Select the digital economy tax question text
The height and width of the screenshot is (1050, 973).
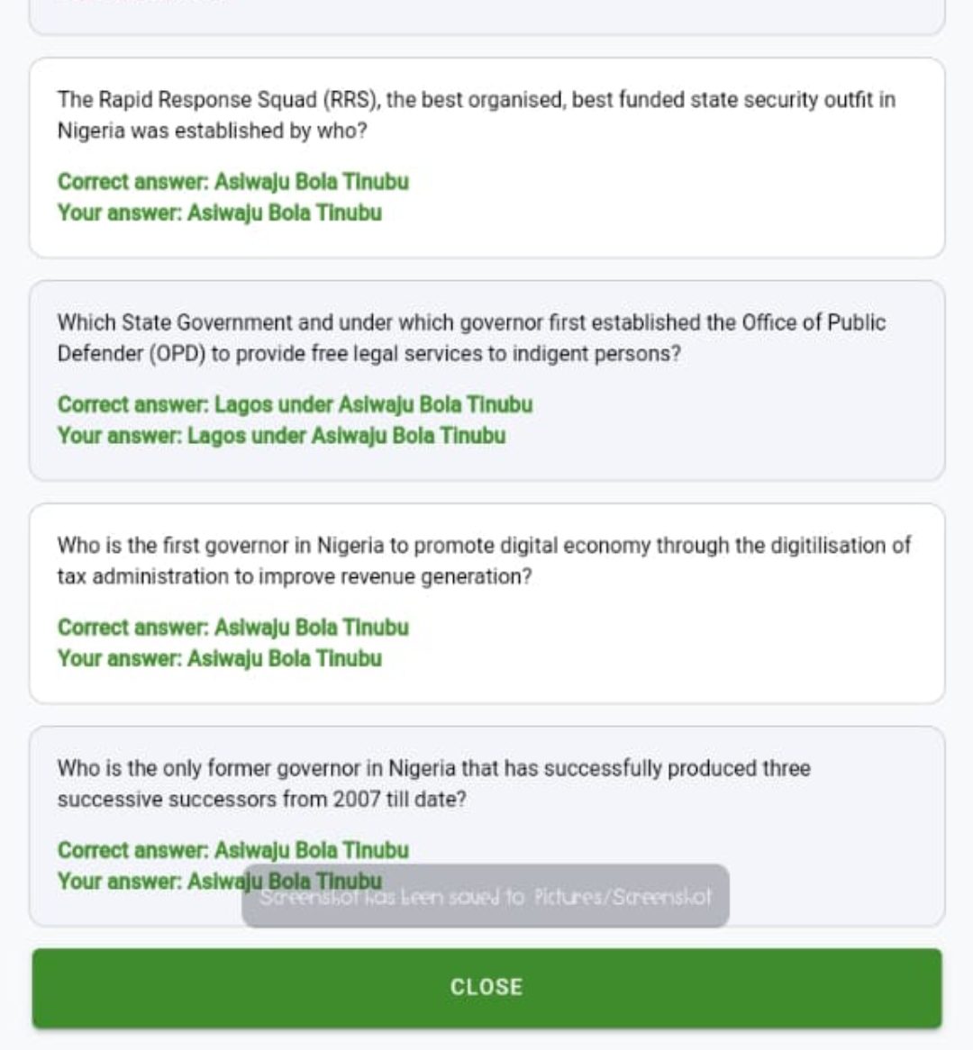(x=484, y=560)
